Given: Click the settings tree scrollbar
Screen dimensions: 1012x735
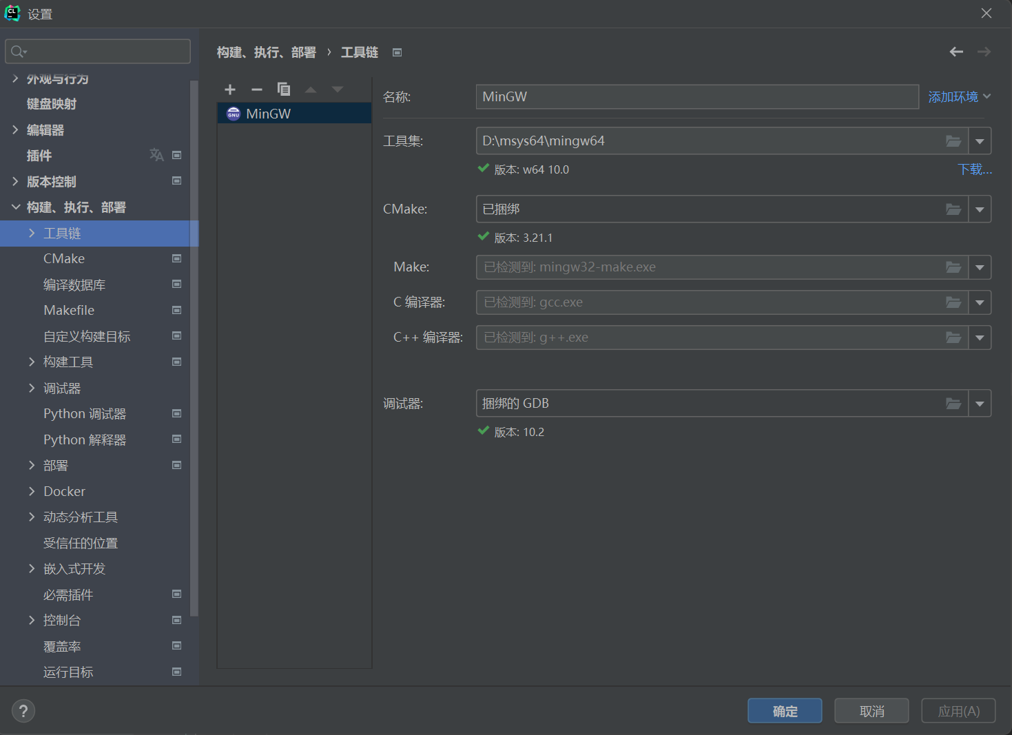Looking at the screenshot, I should [194, 348].
